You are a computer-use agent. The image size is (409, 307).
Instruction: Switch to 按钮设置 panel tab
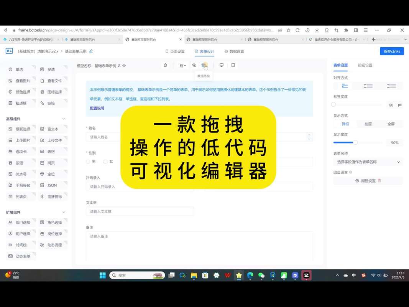coord(365,65)
